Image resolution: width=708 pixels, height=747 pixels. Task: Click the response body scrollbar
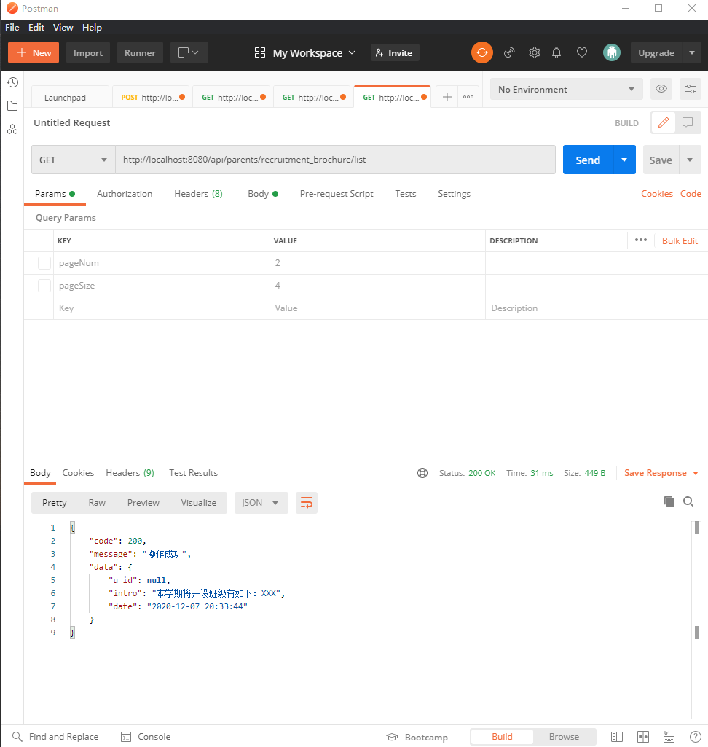pyautogui.click(x=696, y=528)
